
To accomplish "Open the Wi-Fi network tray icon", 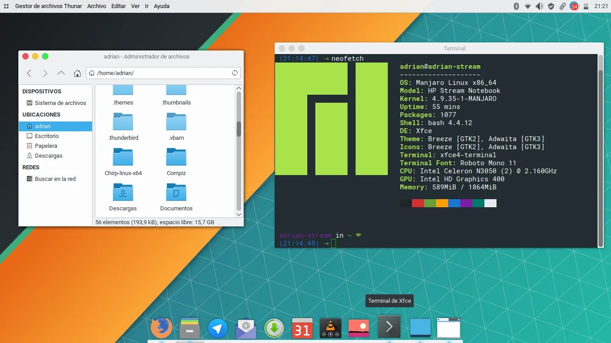I will (x=528, y=6).
